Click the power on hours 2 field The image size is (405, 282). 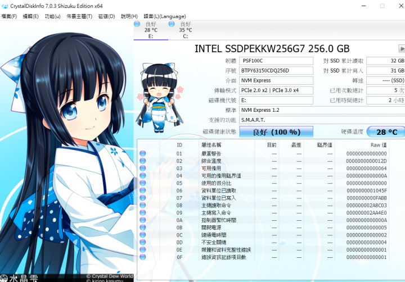(386, 100)
